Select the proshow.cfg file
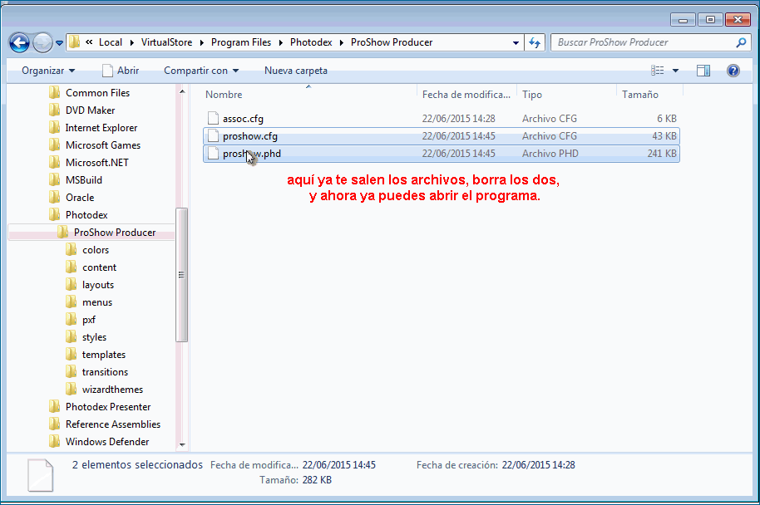Screen dimensions: 760x505 pos(441,136)
